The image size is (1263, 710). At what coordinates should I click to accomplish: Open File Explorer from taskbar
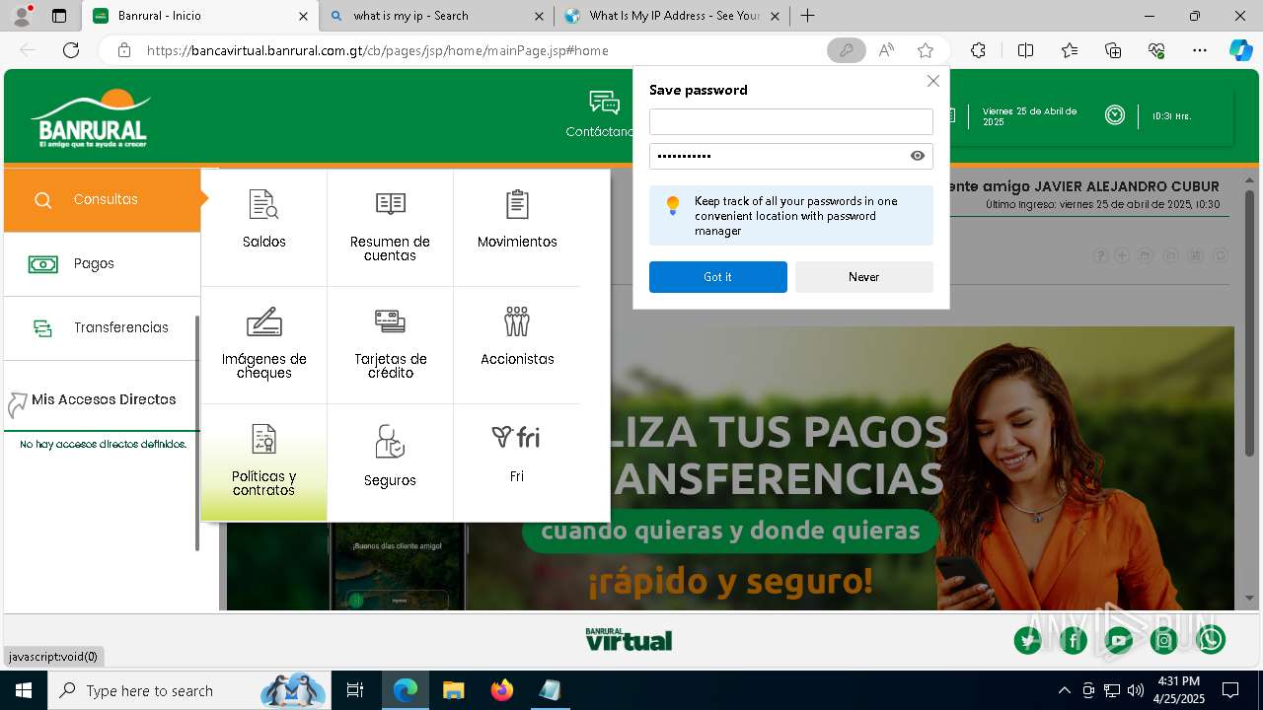[x=453, y=690]
